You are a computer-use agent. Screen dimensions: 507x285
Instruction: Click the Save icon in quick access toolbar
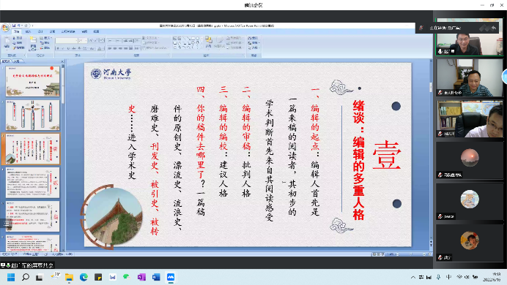[x=14, y=26]
